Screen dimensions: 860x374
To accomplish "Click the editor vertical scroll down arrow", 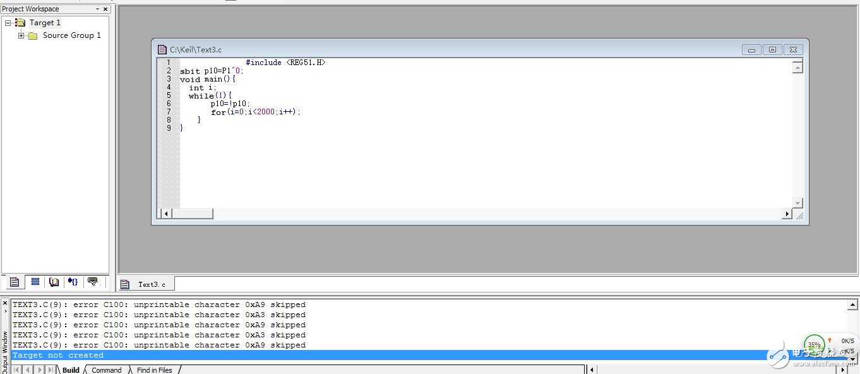I will tap(797, 203).
